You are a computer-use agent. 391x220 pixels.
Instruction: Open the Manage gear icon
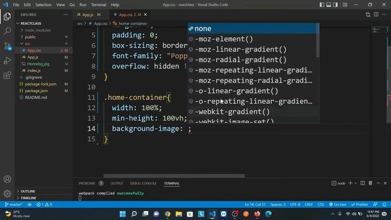point(7,193)
